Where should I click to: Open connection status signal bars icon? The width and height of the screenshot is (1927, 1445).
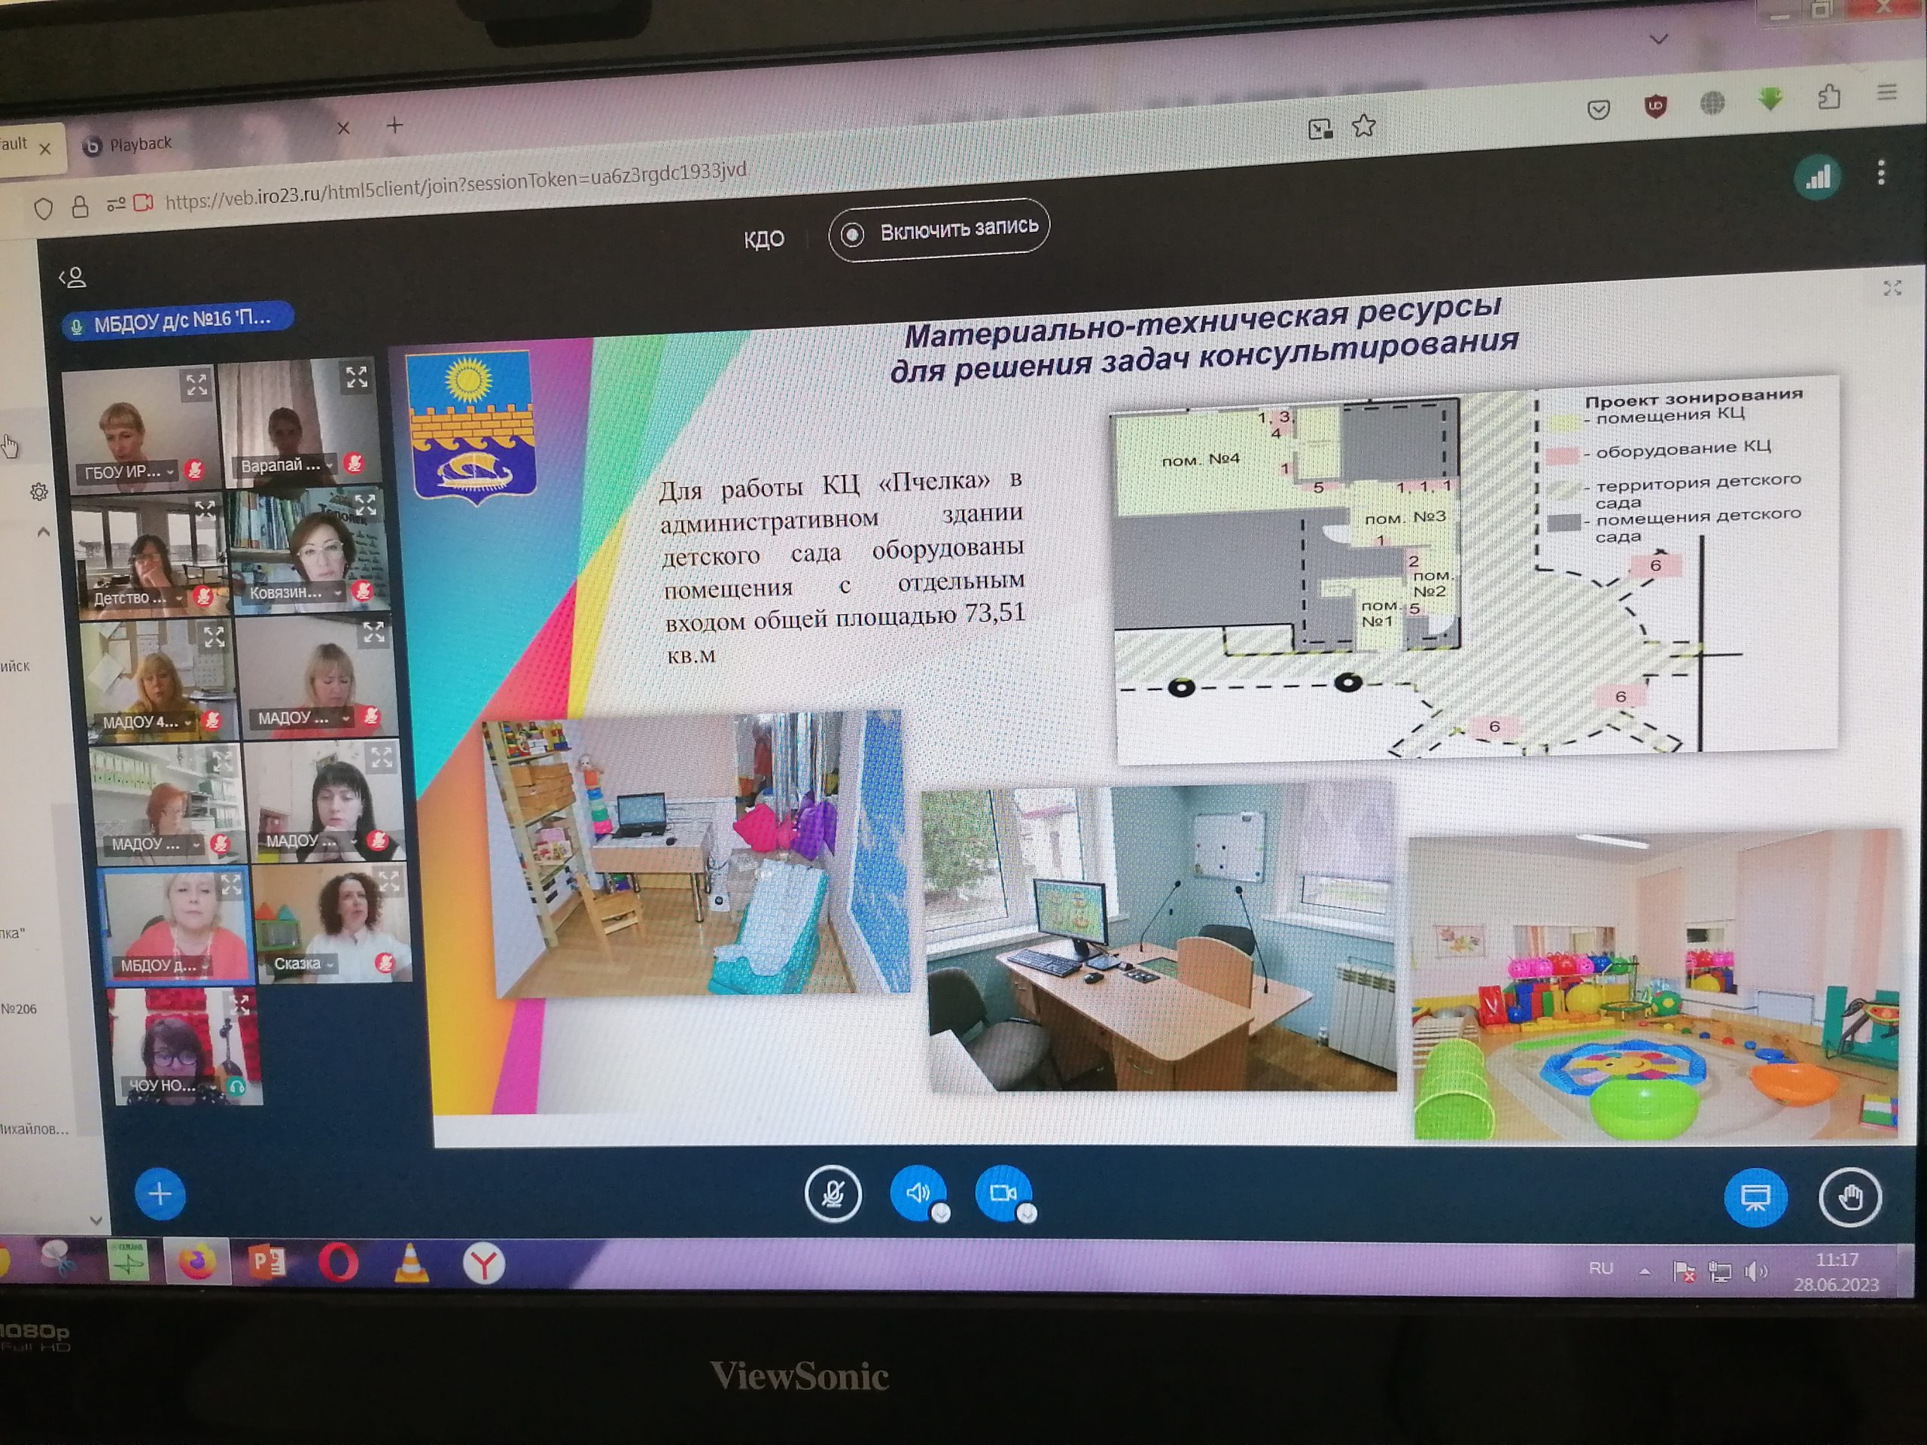click(1818, 178)
